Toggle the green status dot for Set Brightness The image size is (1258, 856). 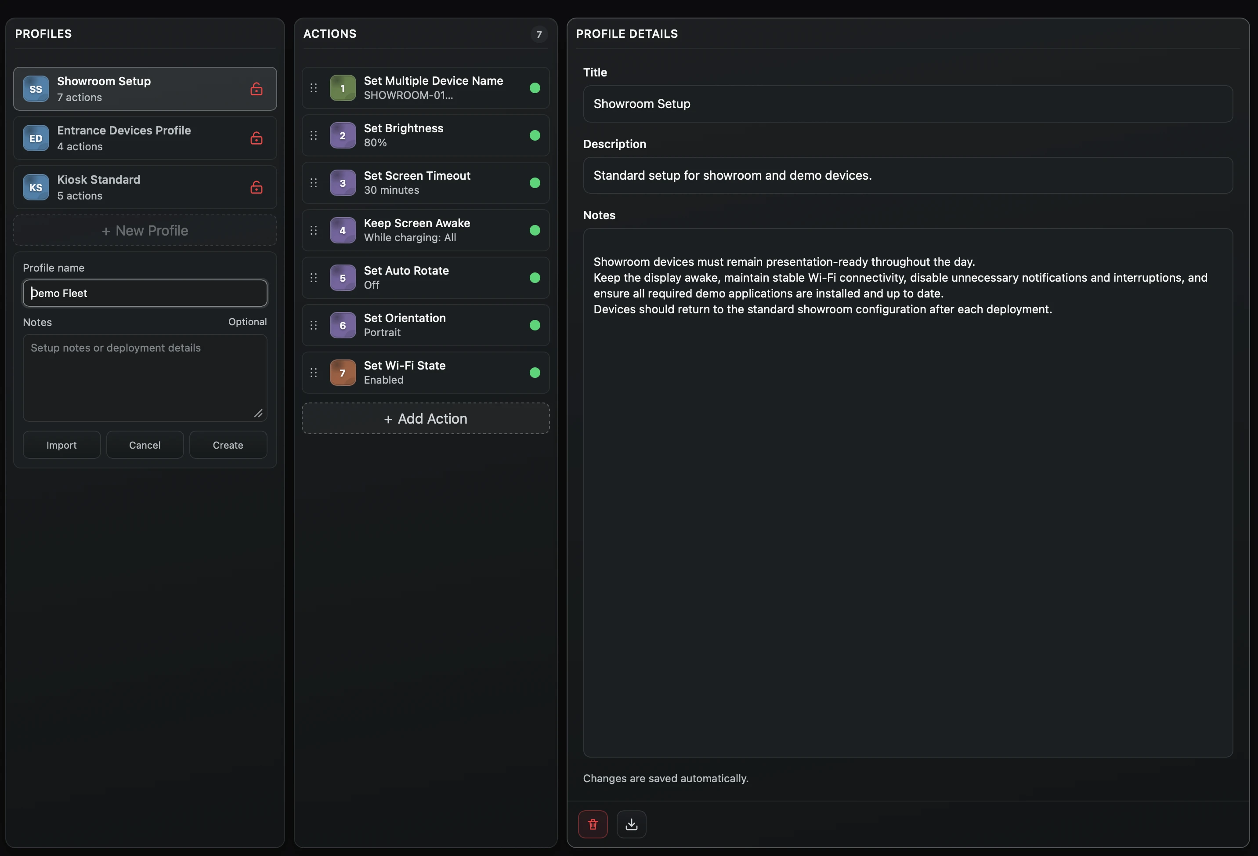(x=535, y=135)
